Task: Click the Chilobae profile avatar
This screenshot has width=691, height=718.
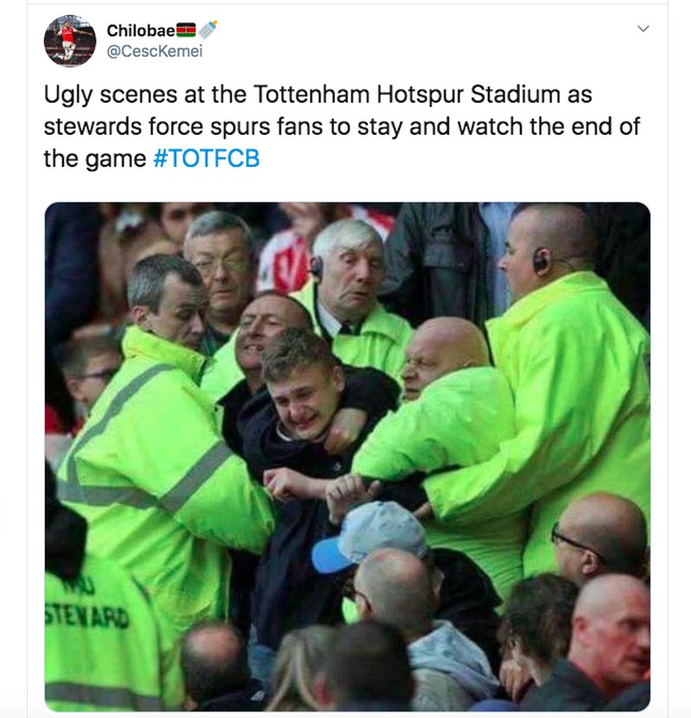Action: click(x=69, y=41)
